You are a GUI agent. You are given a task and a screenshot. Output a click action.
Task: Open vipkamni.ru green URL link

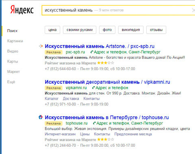point(76,88)
